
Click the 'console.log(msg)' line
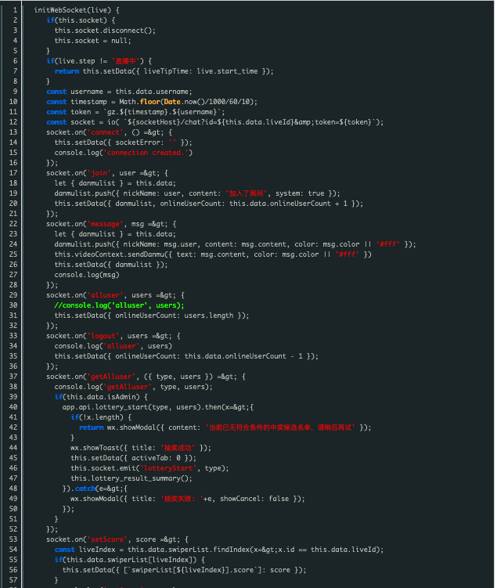pos(87,275)
